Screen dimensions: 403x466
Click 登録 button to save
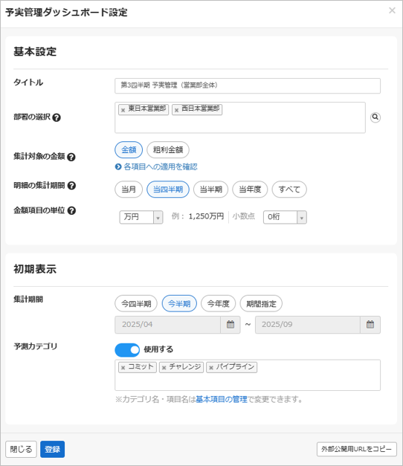tap(52, 449)
